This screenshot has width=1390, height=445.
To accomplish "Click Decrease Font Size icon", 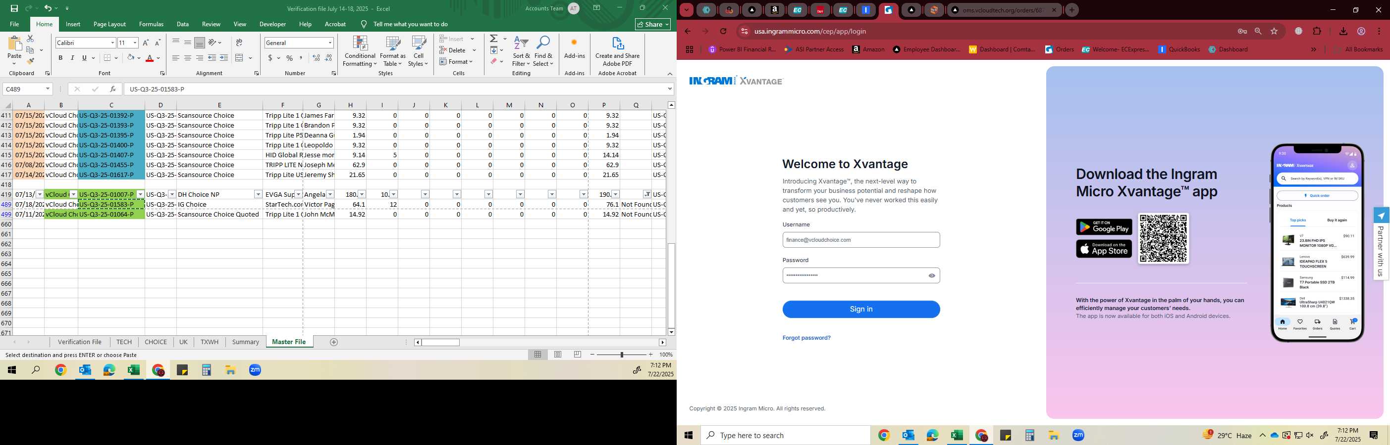I will click(158, 43).
